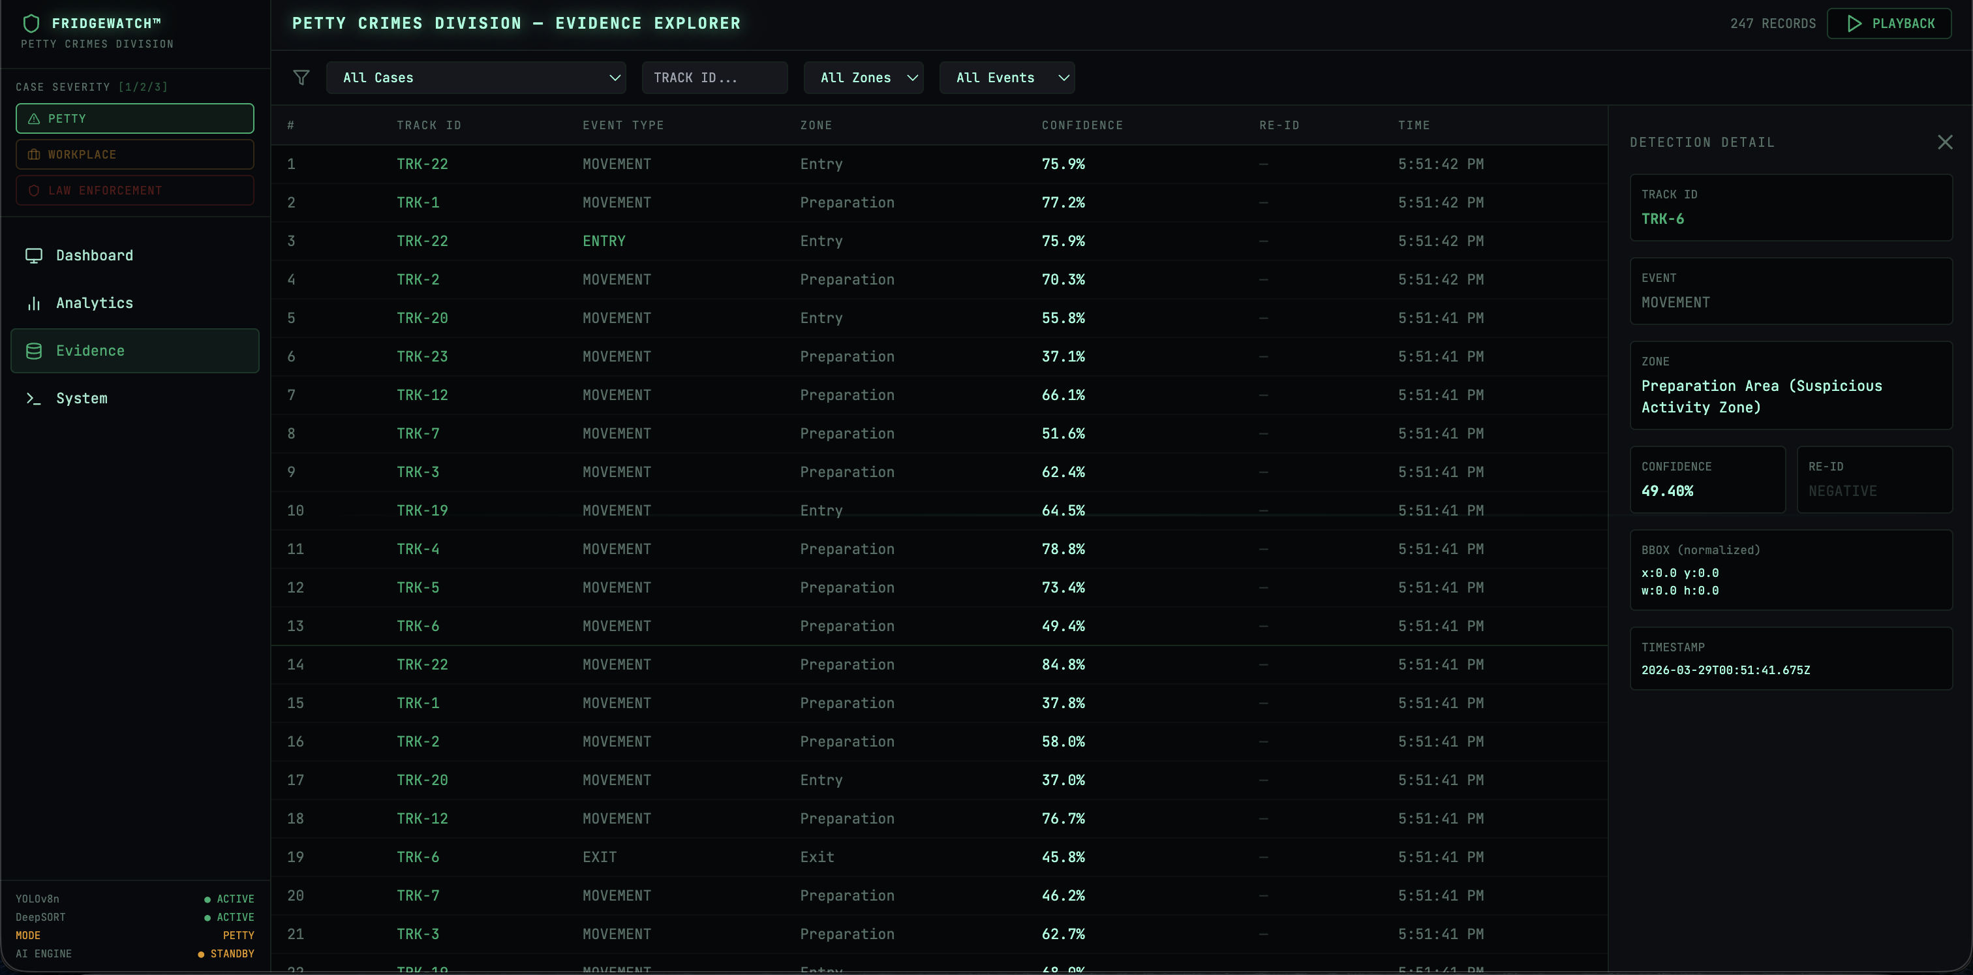Switch severity to Workplace
The image size is (1973, 975).
(x=135, y=155)
